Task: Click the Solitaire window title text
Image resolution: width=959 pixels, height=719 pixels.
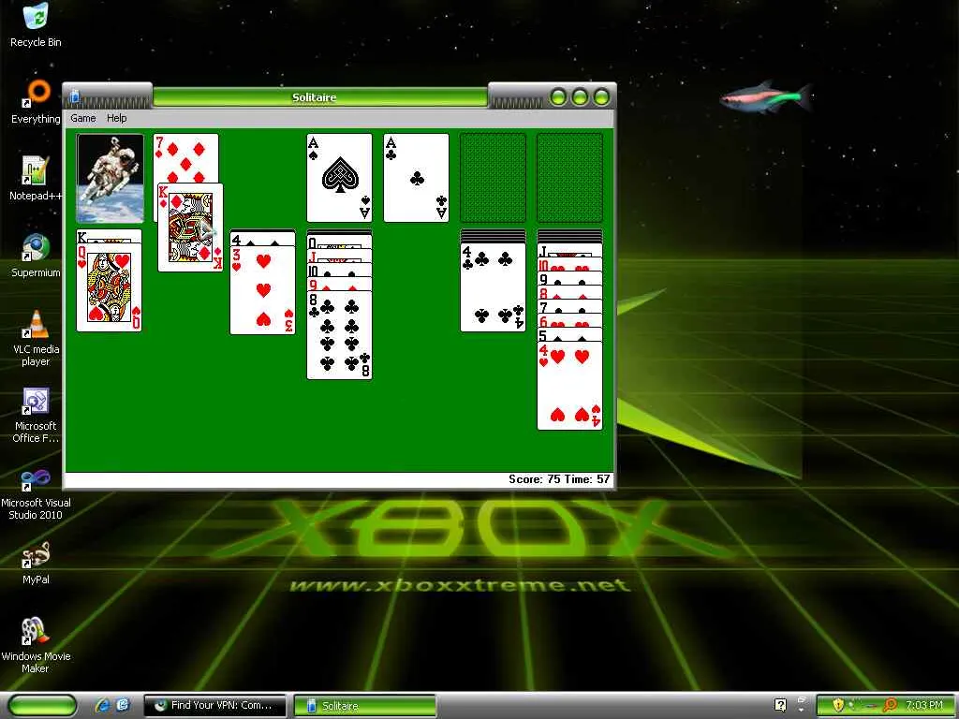Action: pos(315,97)
